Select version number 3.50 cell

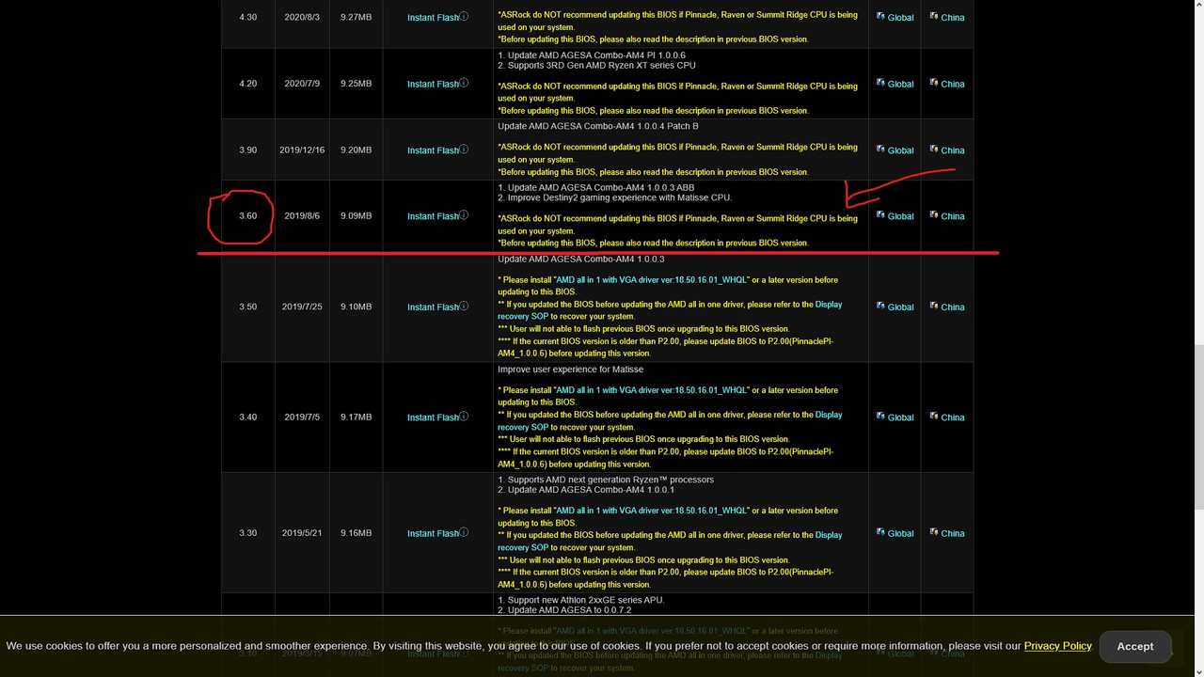pos(247,307)
